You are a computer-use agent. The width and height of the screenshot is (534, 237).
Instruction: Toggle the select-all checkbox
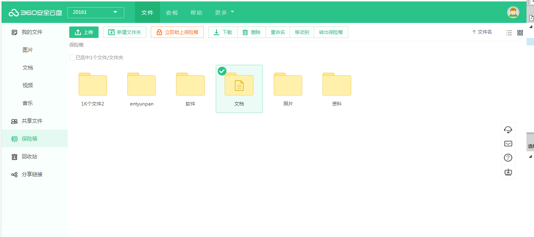(x=72, y=58)
